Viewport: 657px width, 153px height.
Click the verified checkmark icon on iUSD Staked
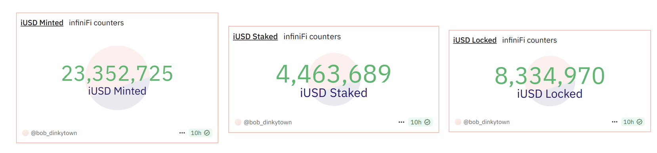[x=427, y=122]
